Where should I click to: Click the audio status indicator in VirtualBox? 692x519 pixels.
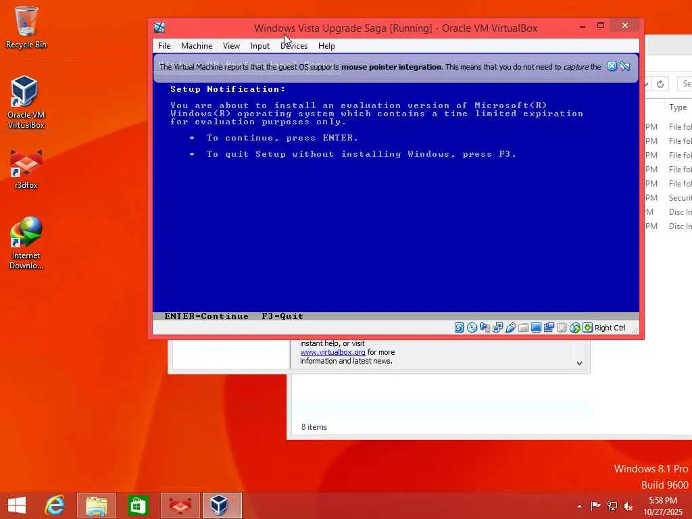pos(485,328)
